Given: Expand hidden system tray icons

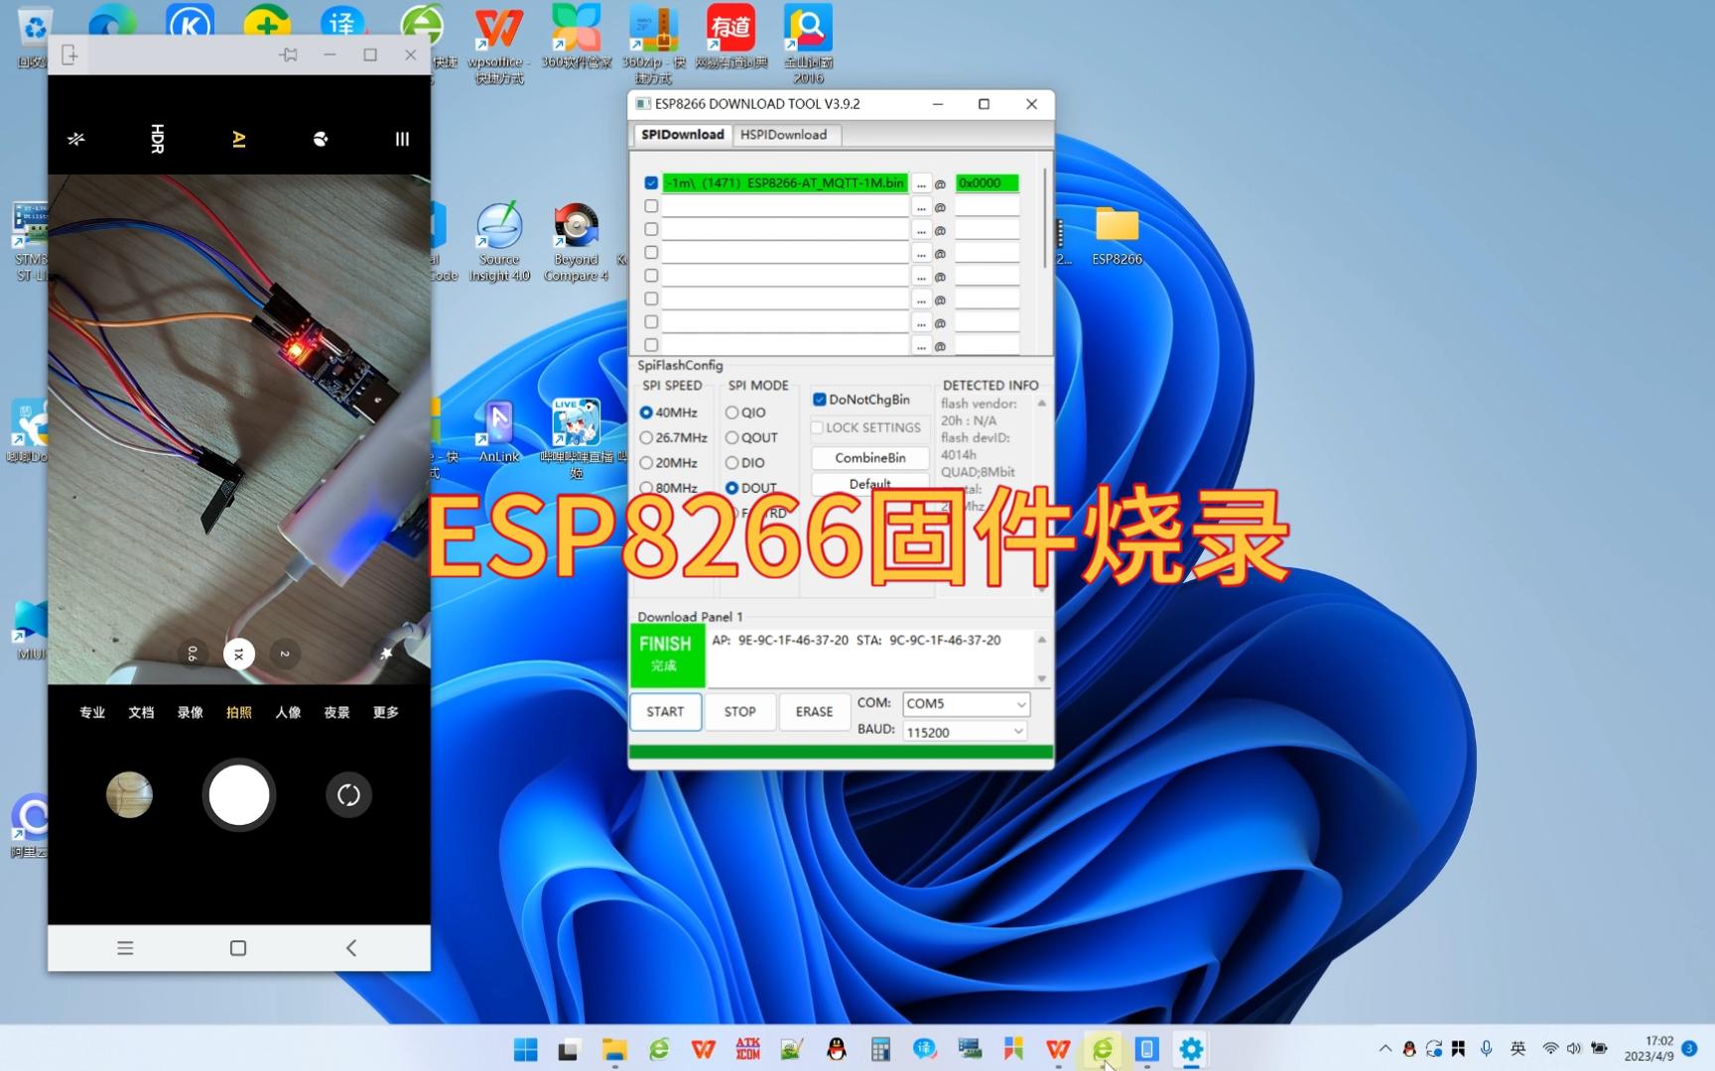Looking at the screenshot, I should coord(1385,1048).
